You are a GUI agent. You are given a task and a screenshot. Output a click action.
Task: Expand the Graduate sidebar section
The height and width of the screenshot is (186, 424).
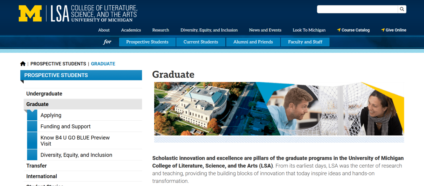pos(37,104)
